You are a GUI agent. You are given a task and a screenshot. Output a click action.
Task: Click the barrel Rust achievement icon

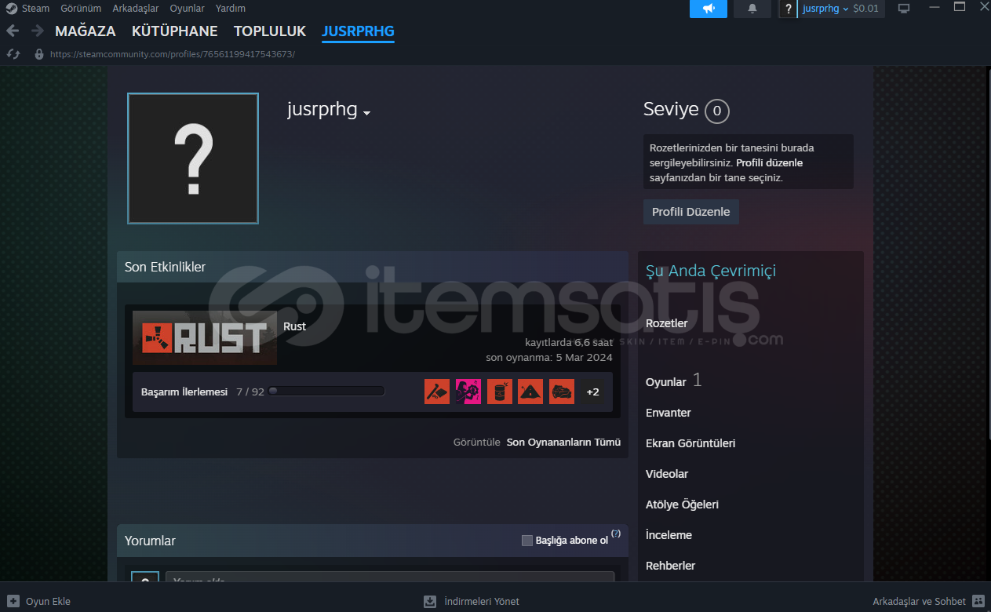(500, 392)
